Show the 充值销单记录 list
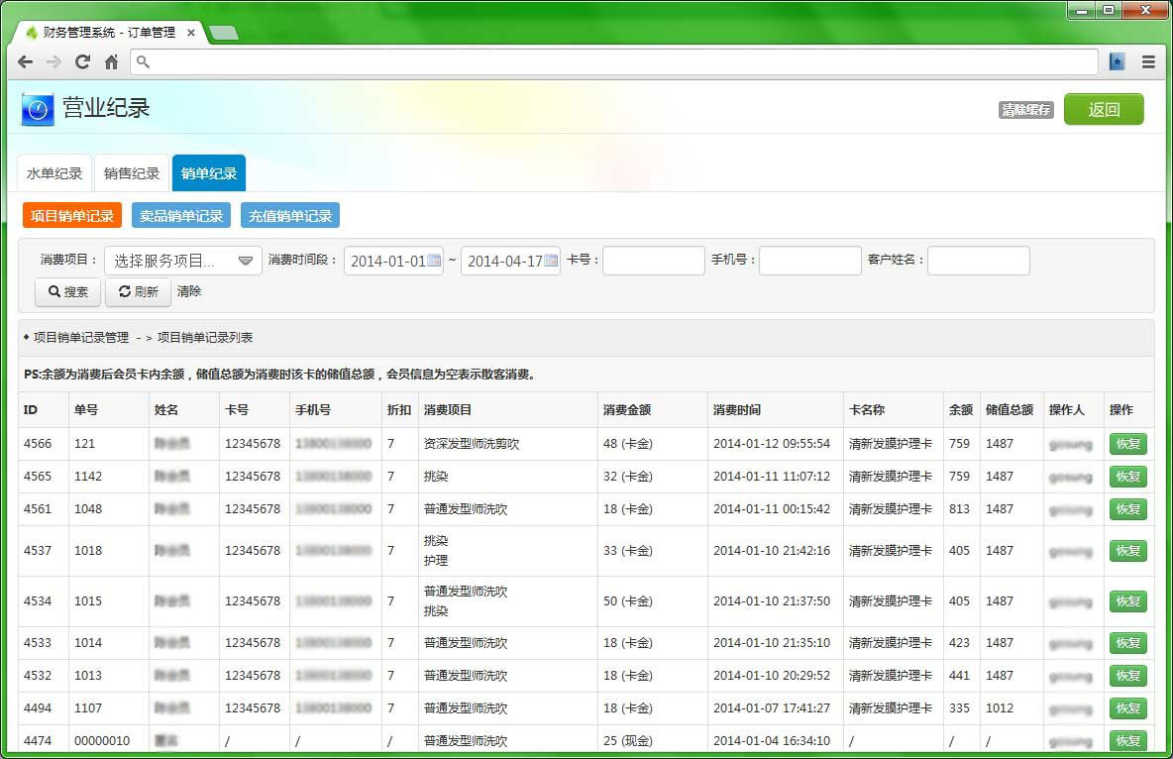Image resolution: width=1173 pixels, height=759 pixels. (x=290, y=216)
